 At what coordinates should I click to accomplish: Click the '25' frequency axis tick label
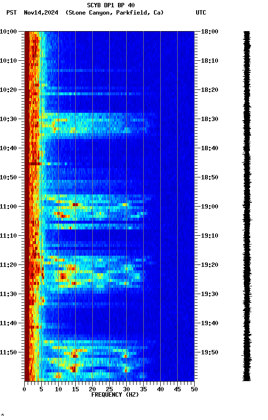(x=109, y=389)
